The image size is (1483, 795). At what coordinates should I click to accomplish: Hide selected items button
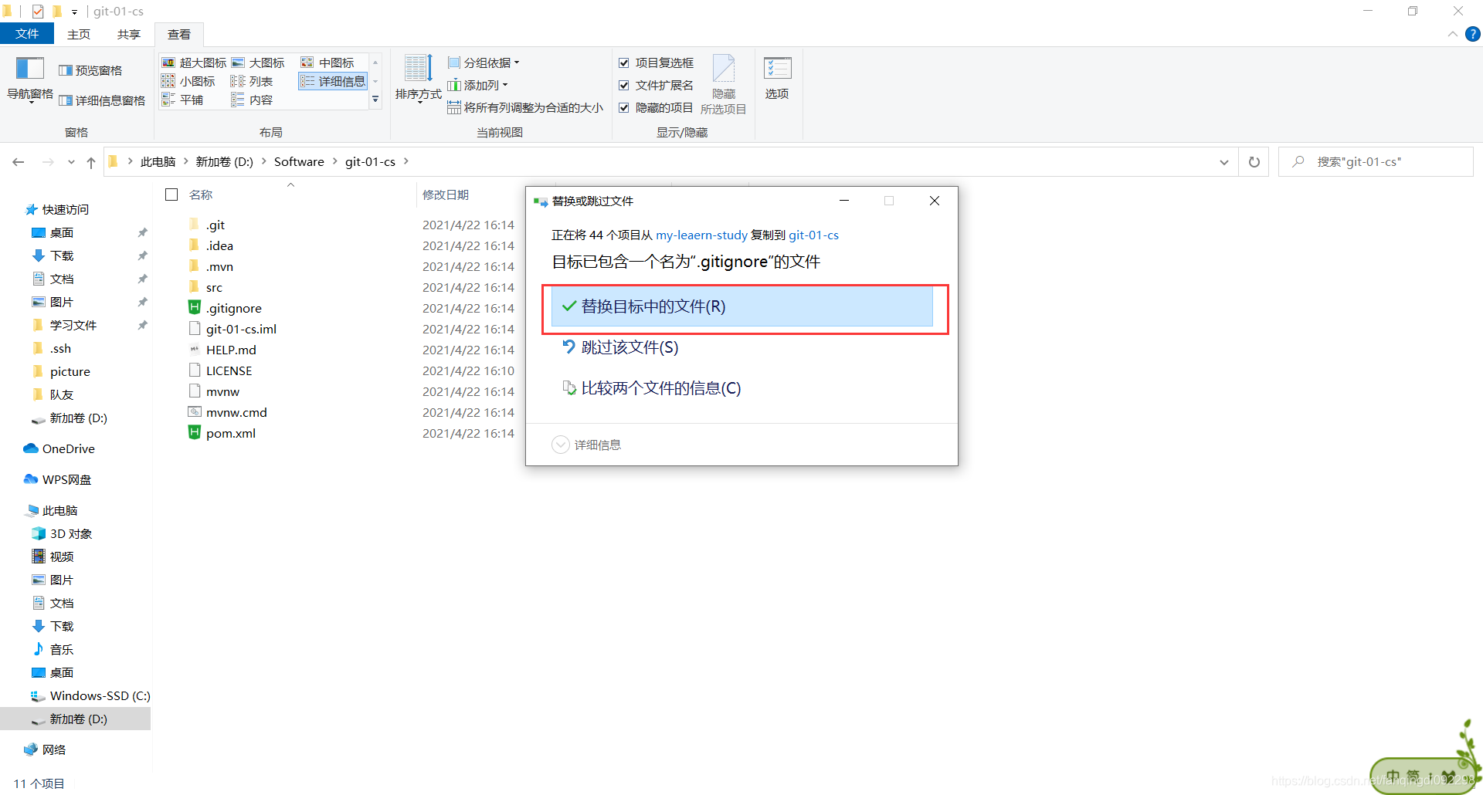(x=723, y=85)
